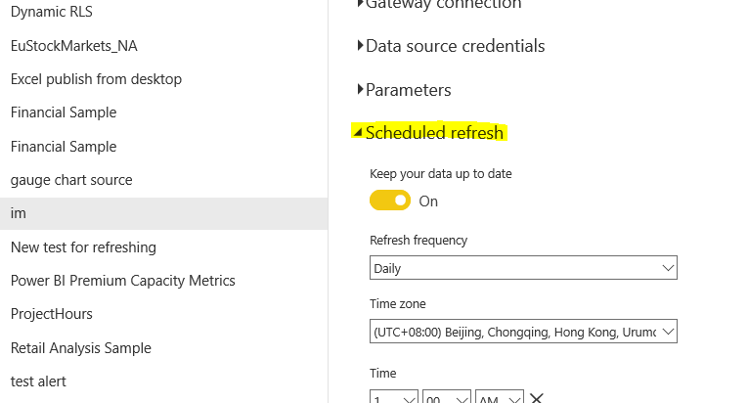The image size is (749, 403).
Task: Turn off Keep your data up to date
Action: (390, 201)
